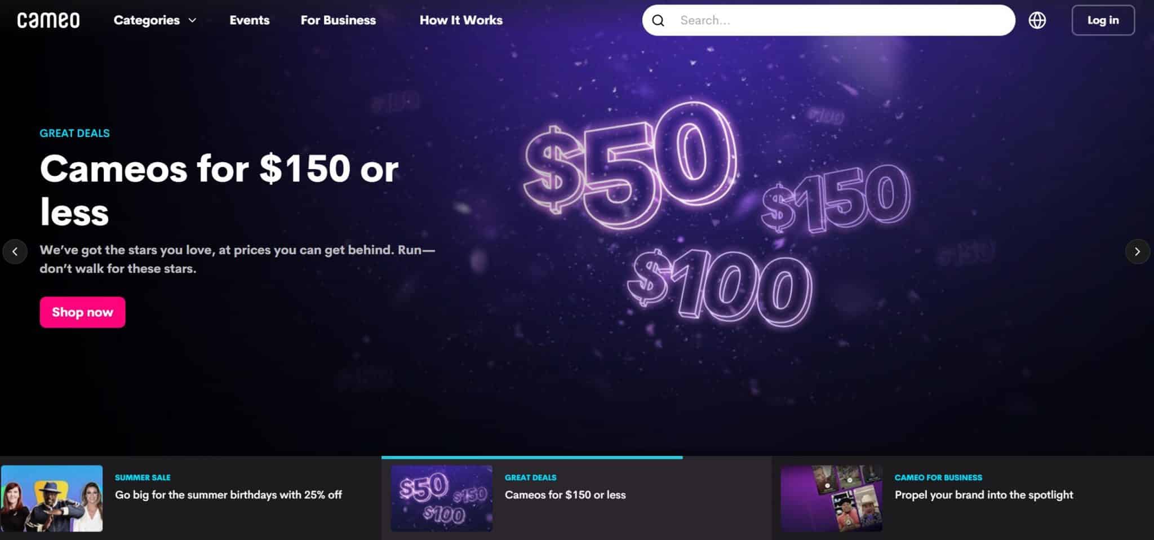Click the 'GREAT DEALS' hero label
The image size is (1154, 540).
click(74, 133)
